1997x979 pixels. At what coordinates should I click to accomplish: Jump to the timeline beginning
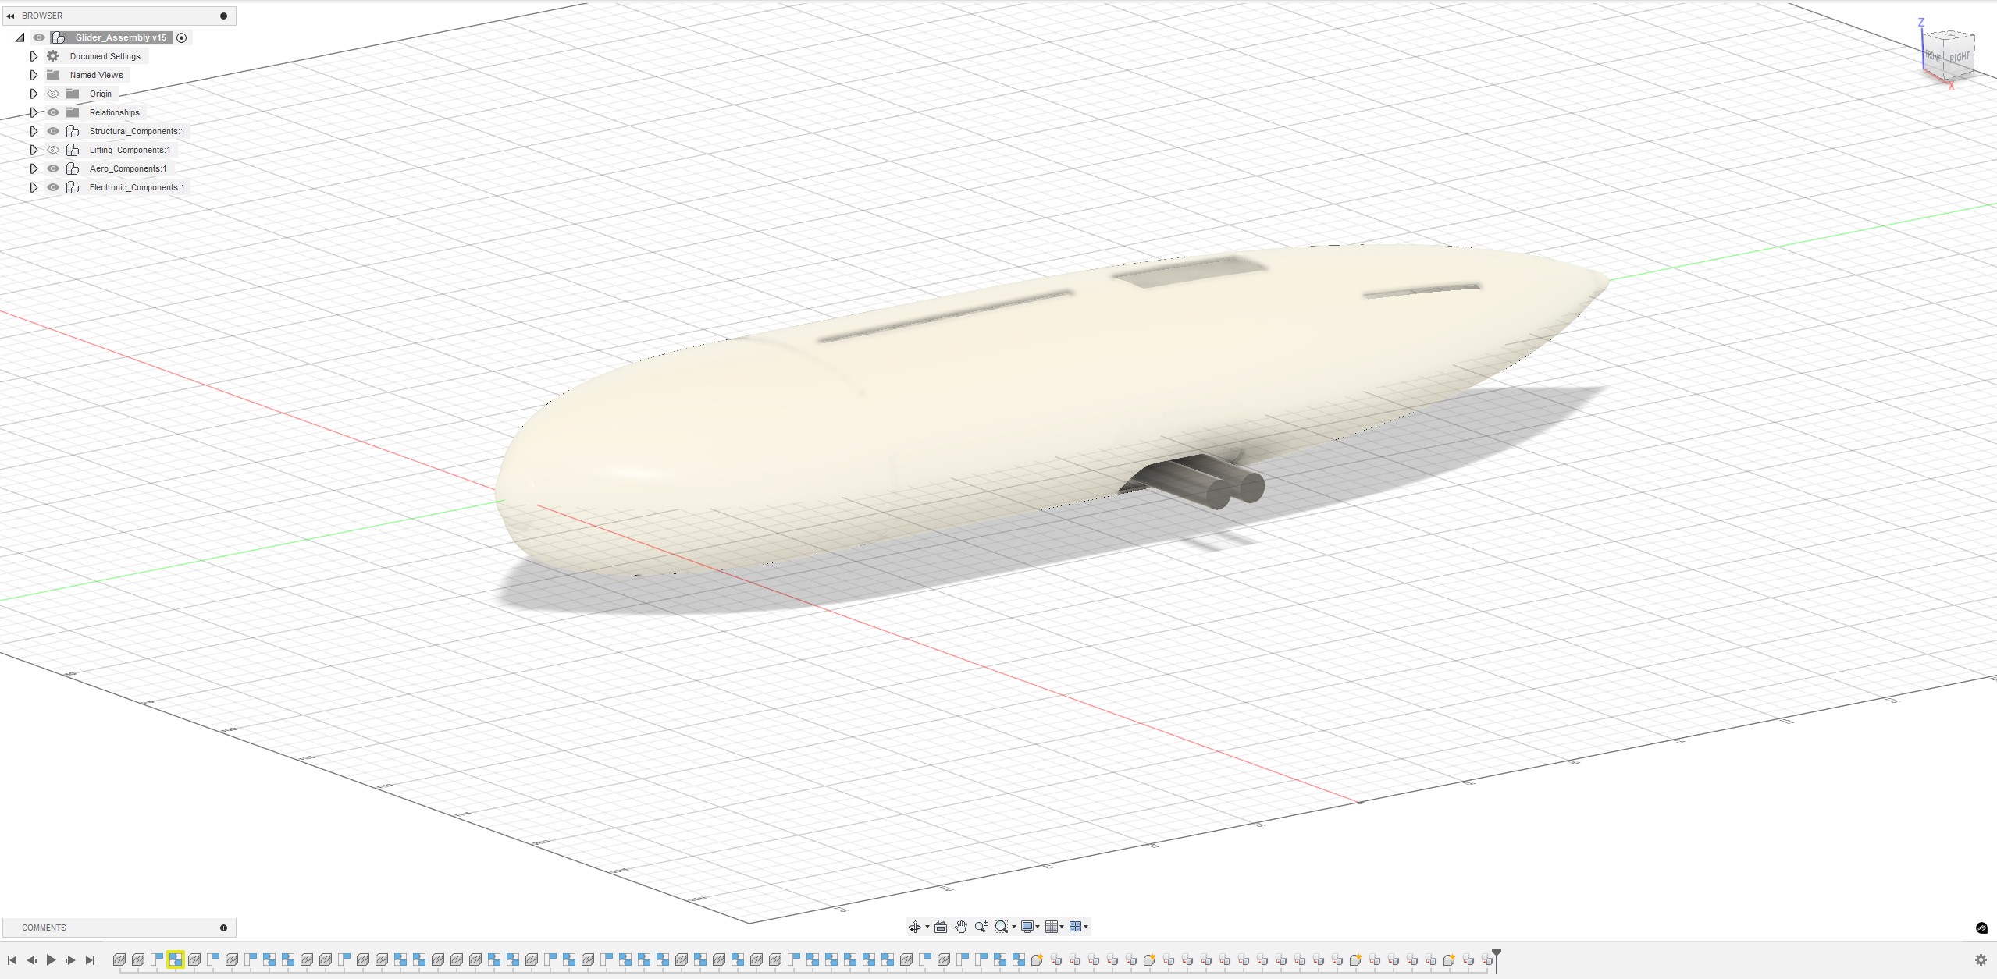[12, 960]
